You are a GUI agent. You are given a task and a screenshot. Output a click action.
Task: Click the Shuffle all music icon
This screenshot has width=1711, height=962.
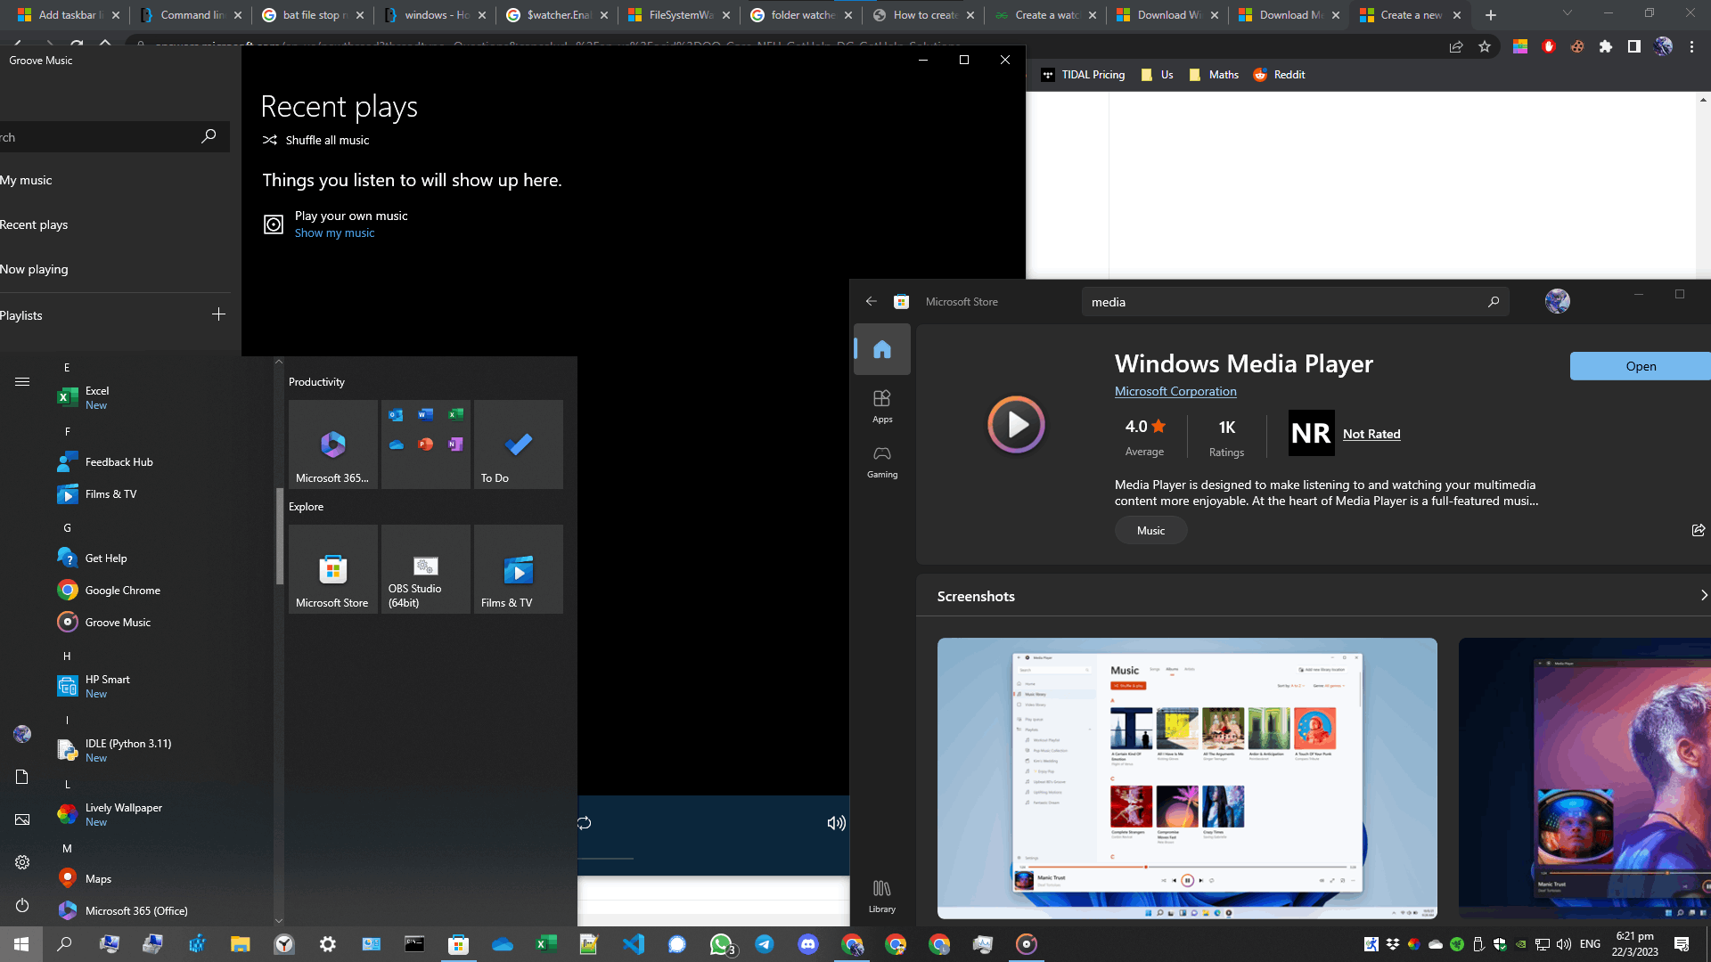(270, 140)
